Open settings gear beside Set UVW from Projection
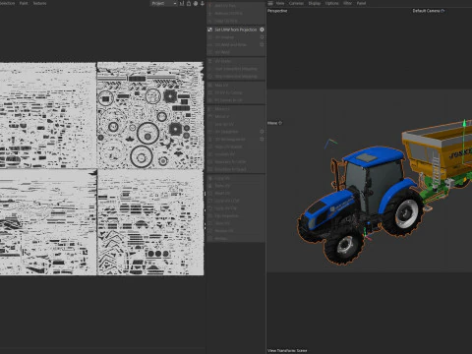The image size is (472, 354). (x=262, y=29)
